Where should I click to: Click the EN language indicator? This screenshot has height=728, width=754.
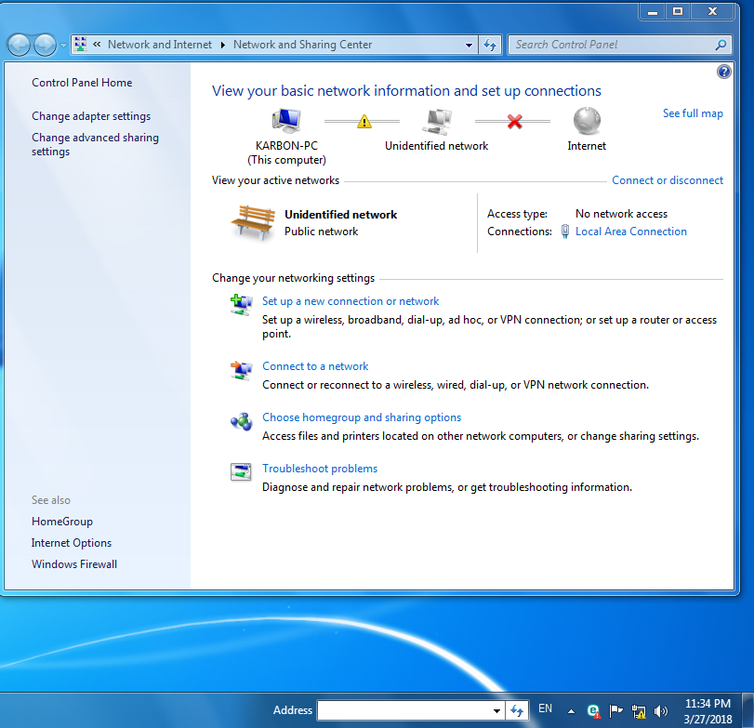pyautogui.click(x=546, y=708)
